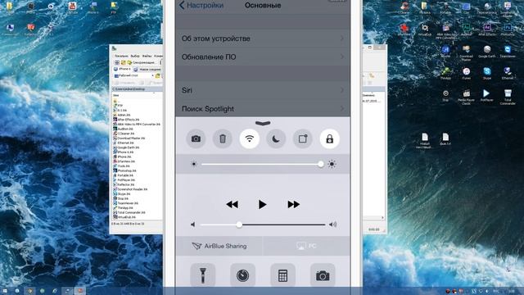This screenshot has height=295, width=524.
Task: Click TeamViewer desktop icon
Action: [x=508, y=51]
